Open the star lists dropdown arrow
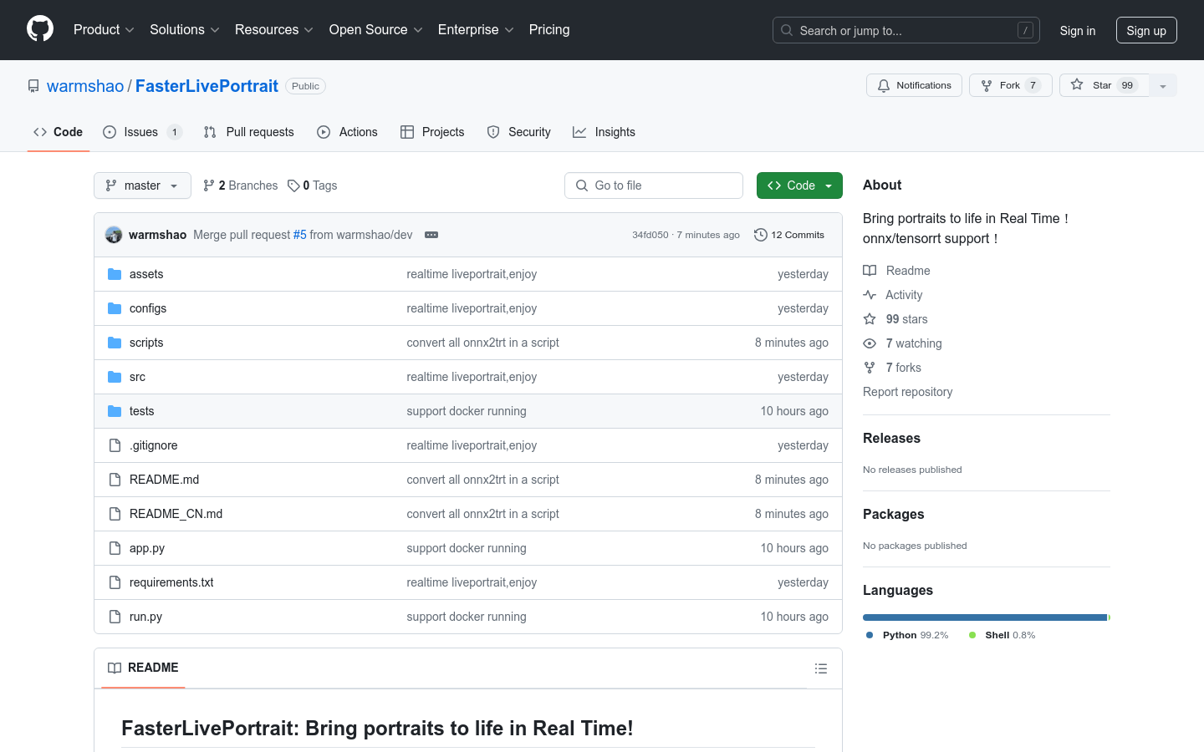The width and height of the screenshot is (1204, 752). pos(1163,85)
